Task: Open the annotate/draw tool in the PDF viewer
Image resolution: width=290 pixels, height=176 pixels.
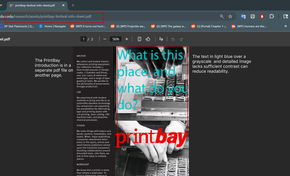Action: pos(161,39)
